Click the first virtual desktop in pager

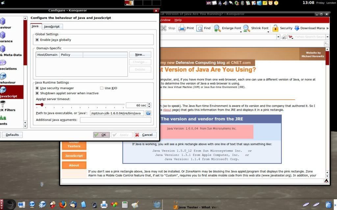[129, 3]
